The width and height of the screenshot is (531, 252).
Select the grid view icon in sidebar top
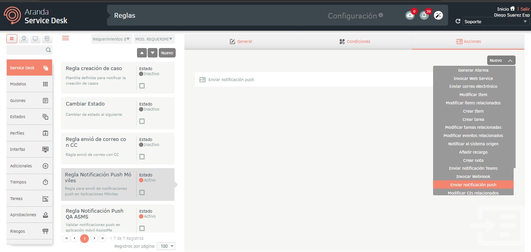click(x=12, y=39)
